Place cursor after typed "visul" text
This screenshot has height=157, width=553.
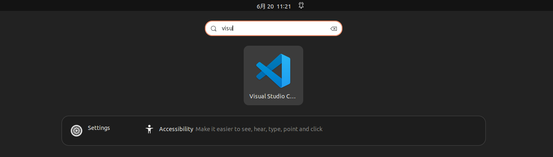[x=234, y=29]
